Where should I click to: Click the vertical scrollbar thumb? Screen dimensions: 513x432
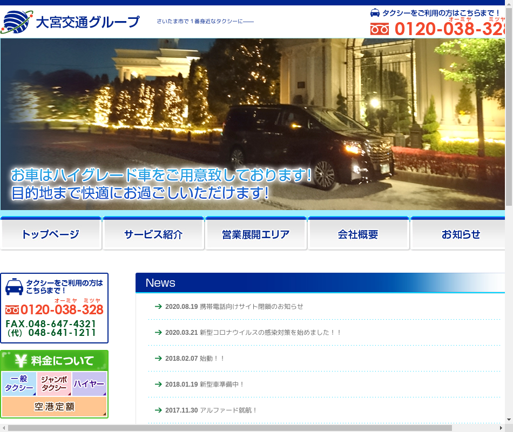click(509, 108)
